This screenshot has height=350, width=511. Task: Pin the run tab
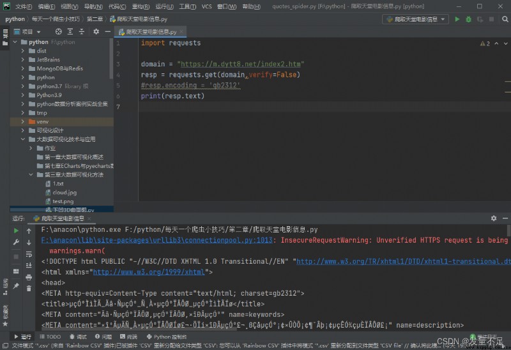pyautogui.click(x=16, y=285)
